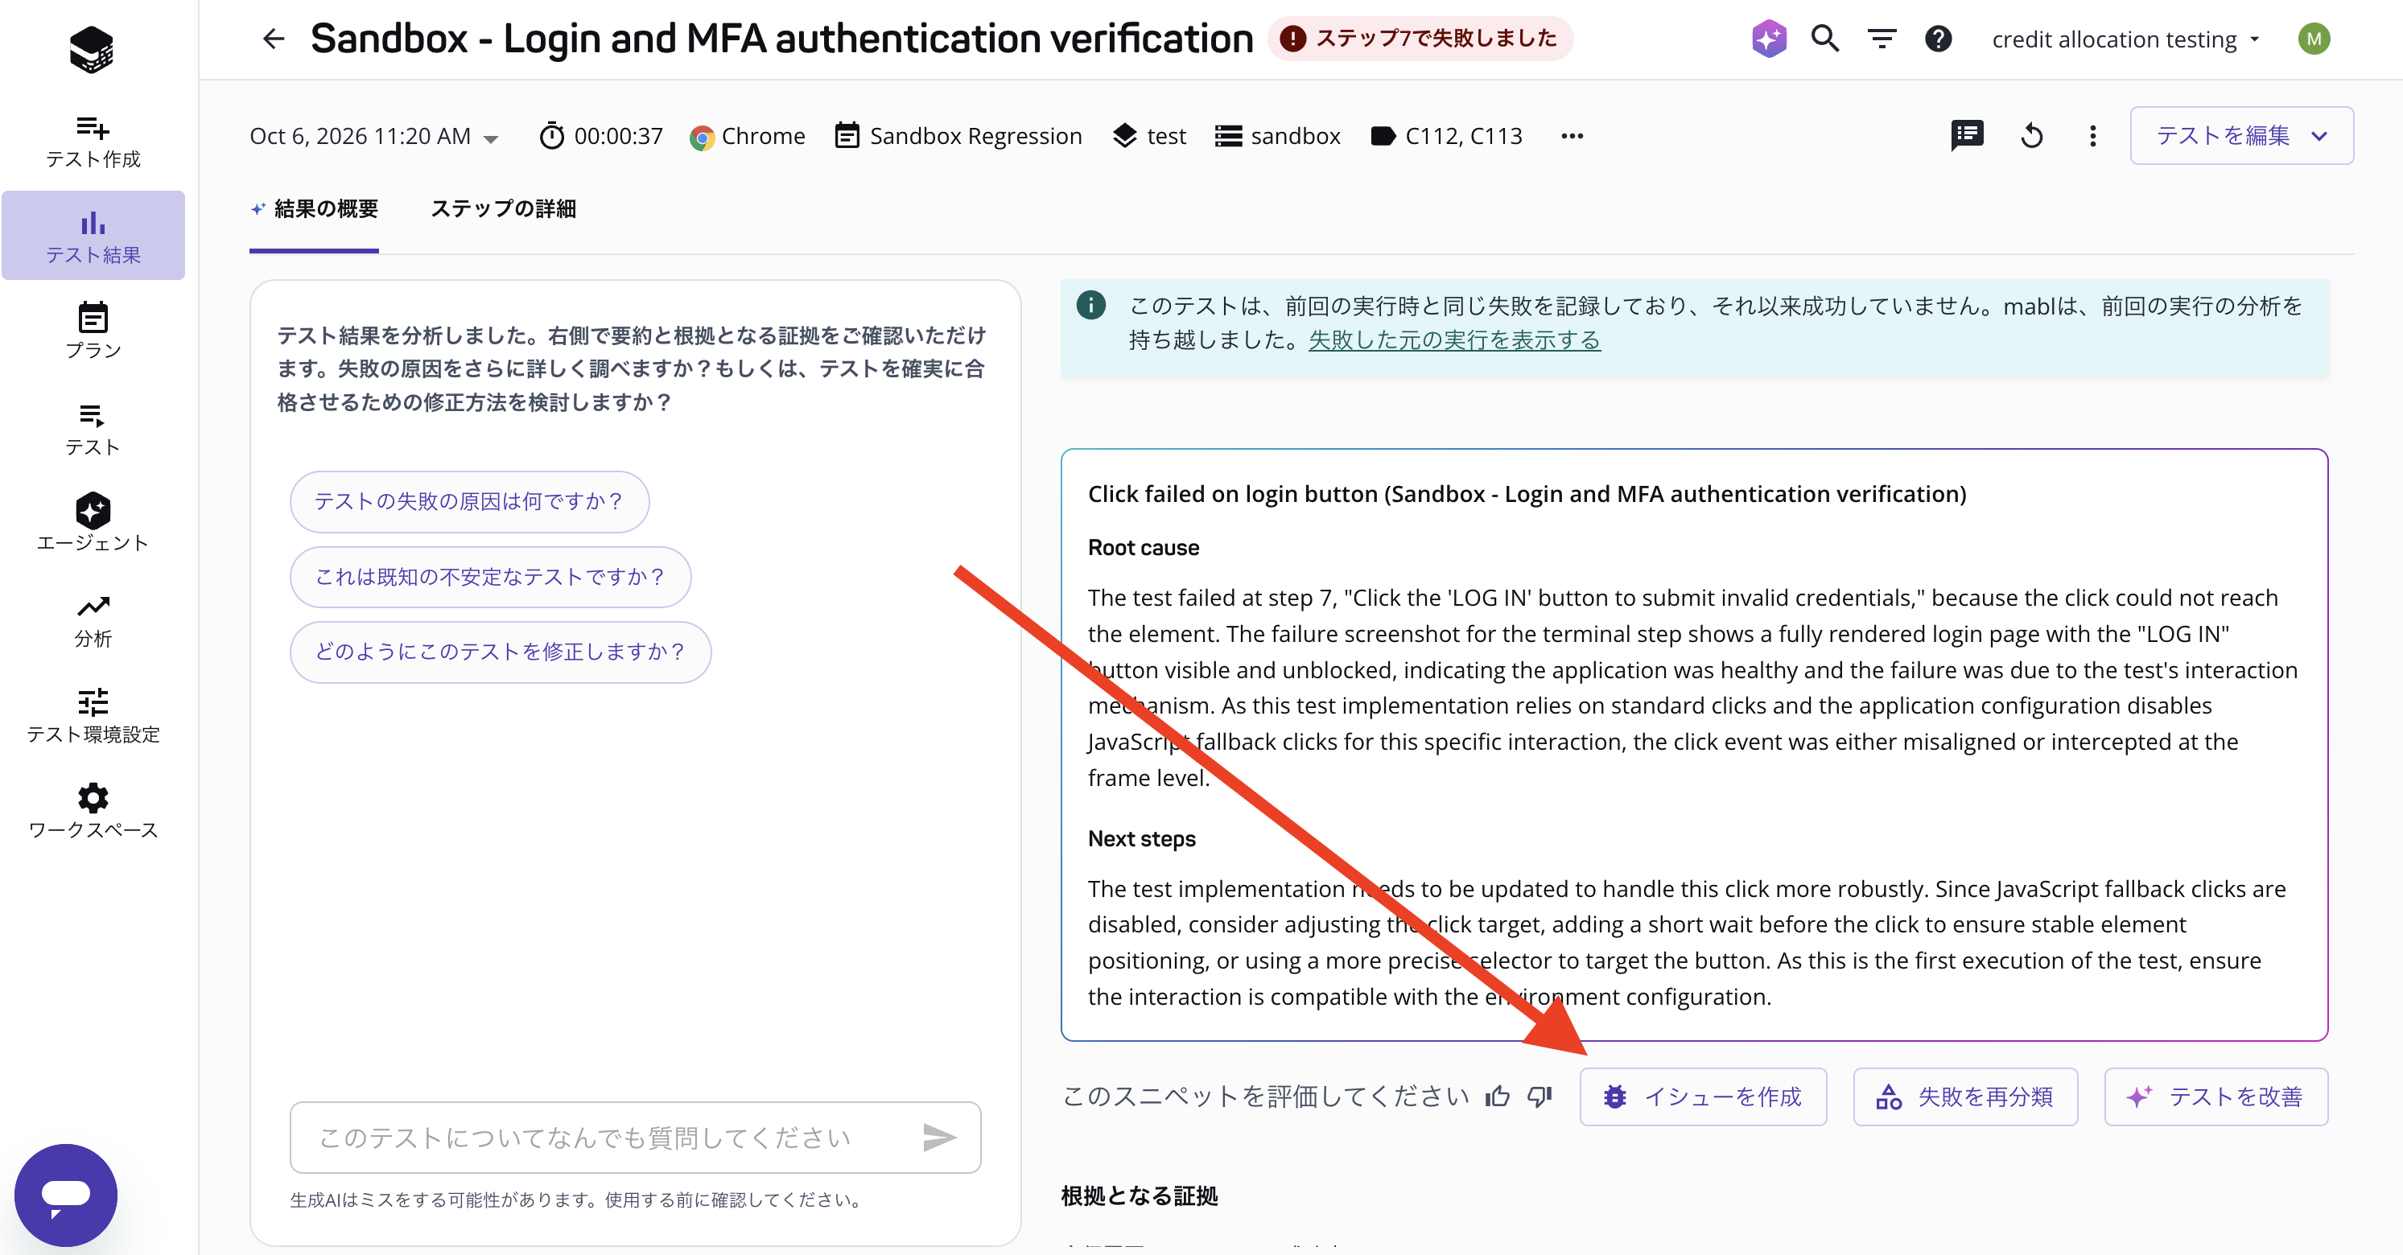The height and width of the screenshot is (1255, 2403).
Task: Switch to the 結果の概要 tab
Action: pyautogui.click(x=315, y=209)
